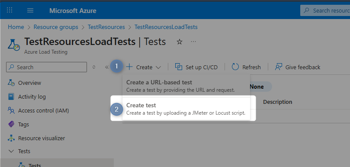Image resolution: width=350 pixels, height=167 pixels.
Task: Click the Azure Load Testing resource icon
Action: click(x=14, y=45)
